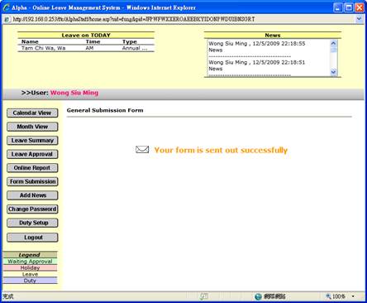Click the 'Time' column header

pyautogui.click(x=93, y=41)
